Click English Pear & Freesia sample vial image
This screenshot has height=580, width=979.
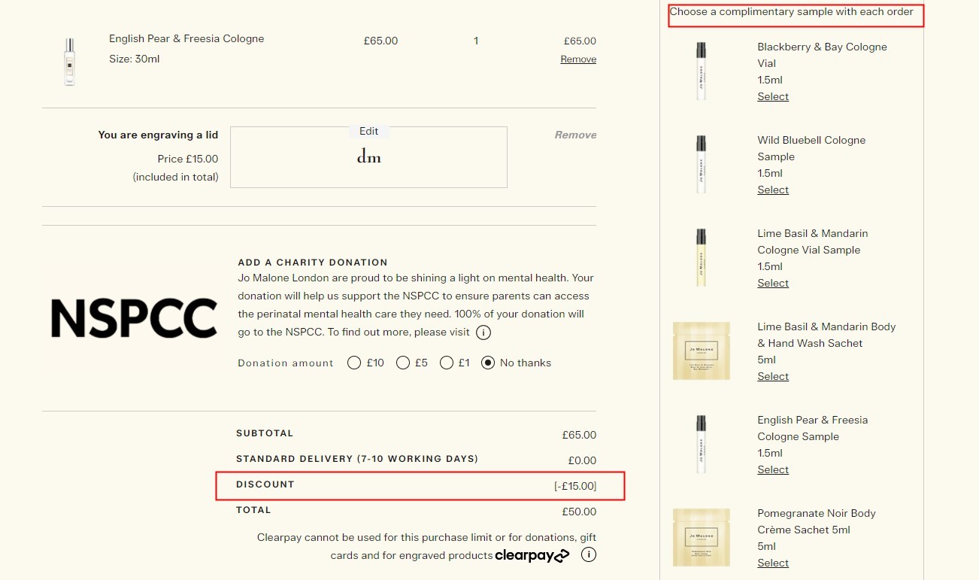pyautogui.click(x=701, y=445)
